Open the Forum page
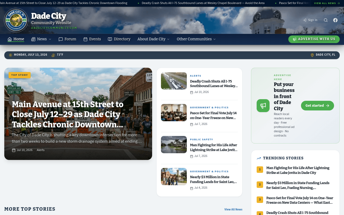Image resolution: width=344 pixels, height=215 pixels. [x=67, y=39]
